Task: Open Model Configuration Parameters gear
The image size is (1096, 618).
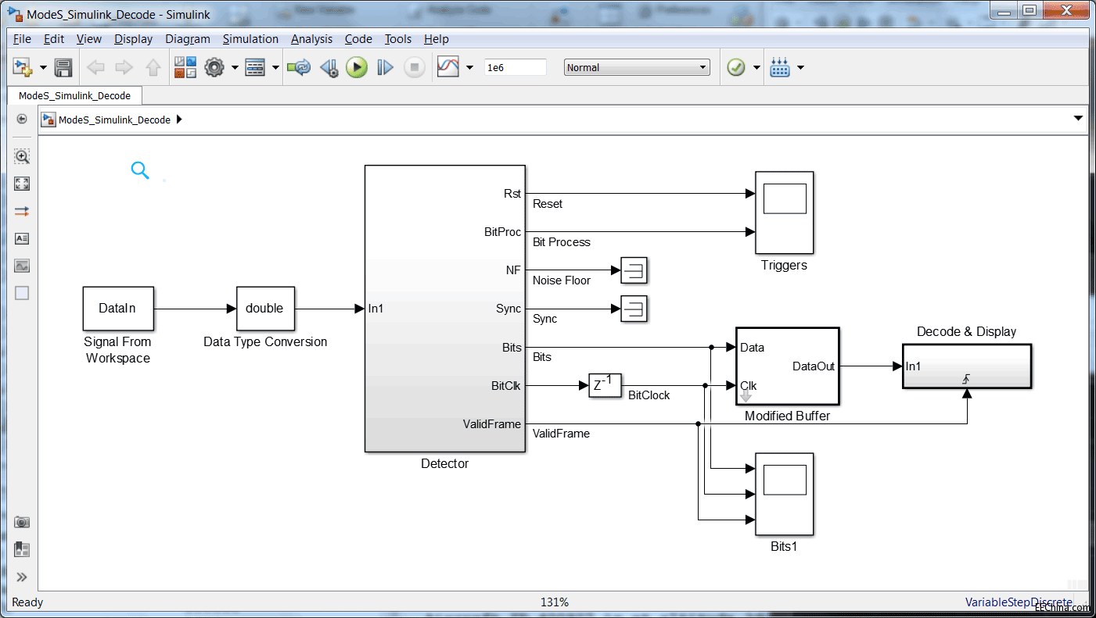Action: click(214, 68)
